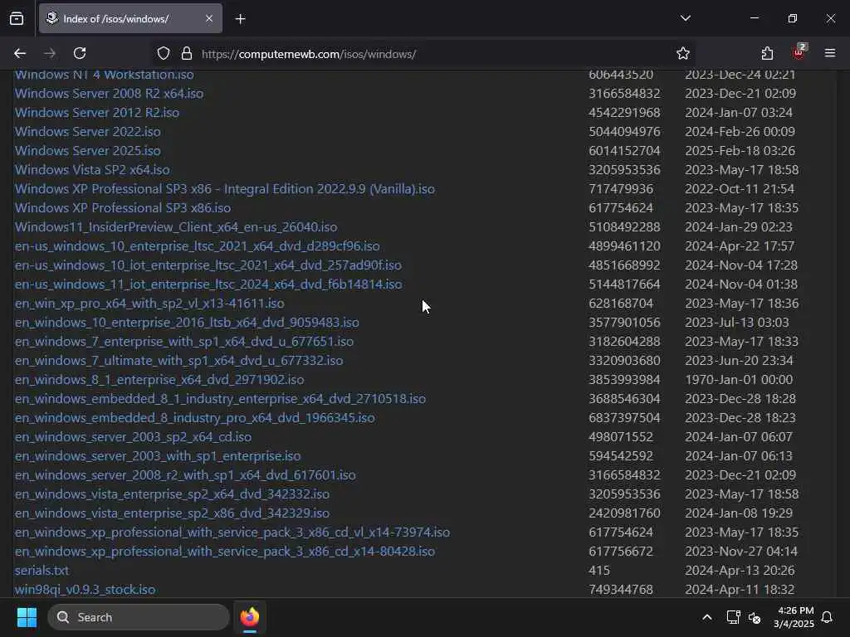
Task: Download Windows Server 2012 R2.iso
Action: click(96, 112)
